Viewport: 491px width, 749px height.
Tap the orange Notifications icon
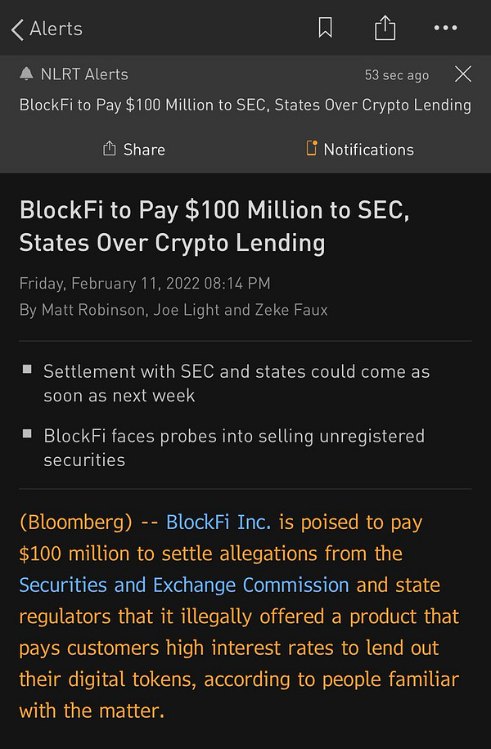click(311, 149)
